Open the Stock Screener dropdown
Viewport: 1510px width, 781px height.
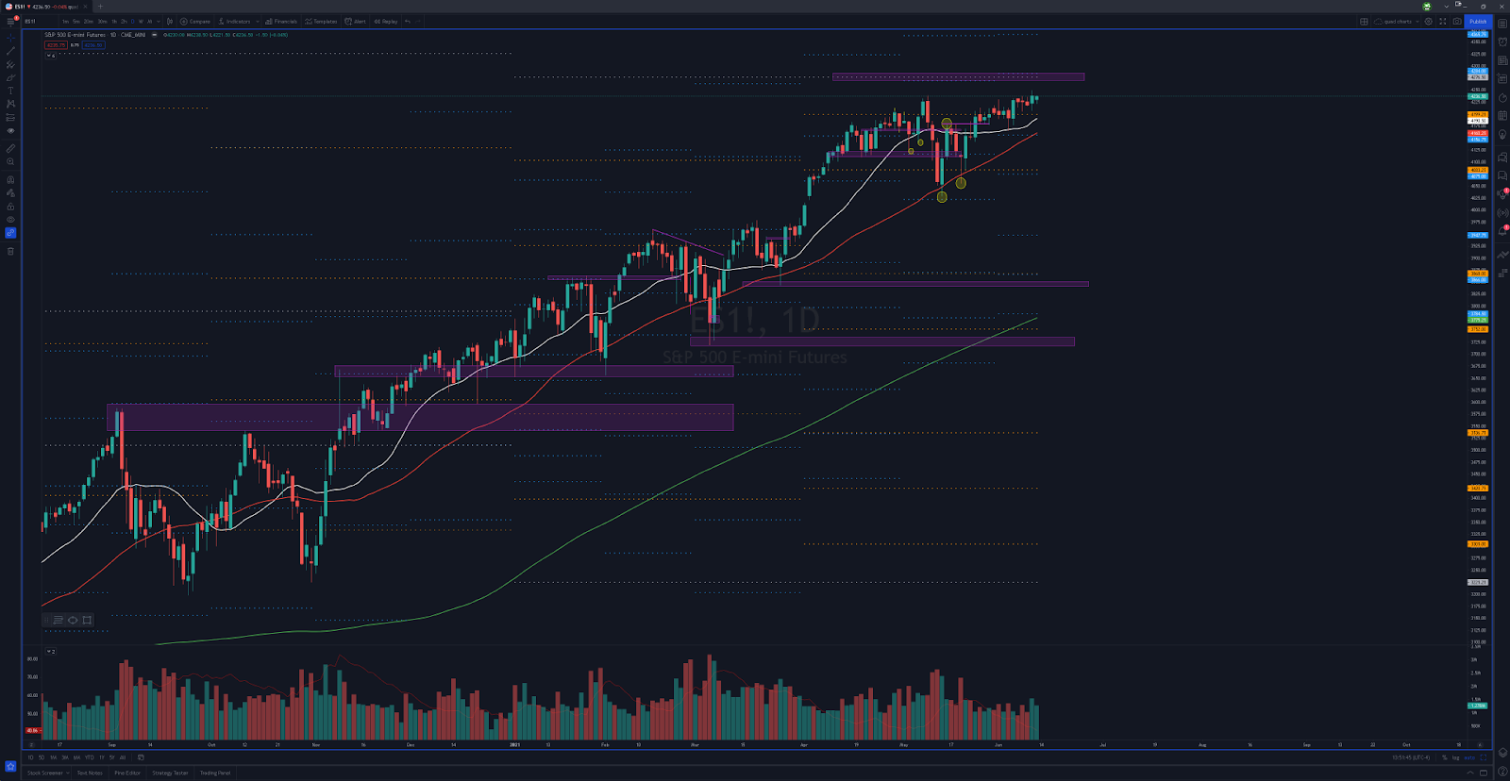(x=47, y=773)
